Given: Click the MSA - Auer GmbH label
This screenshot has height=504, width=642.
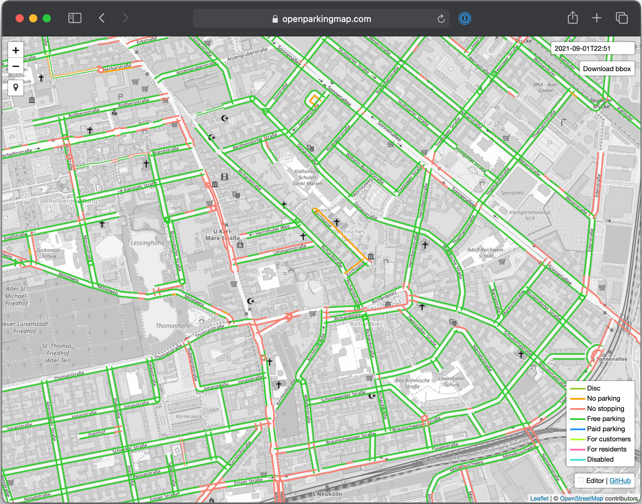Looking at the screenshot, I should point(545,87).
